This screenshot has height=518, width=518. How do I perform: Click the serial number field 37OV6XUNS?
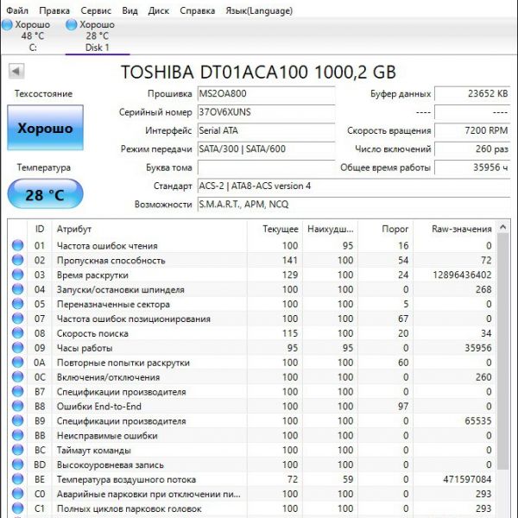[266, 112]
